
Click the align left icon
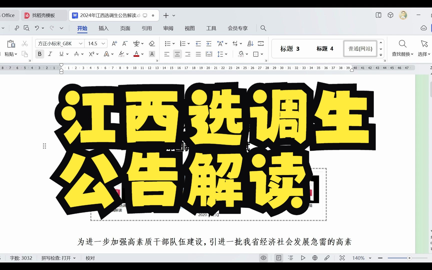pos(167,54)
